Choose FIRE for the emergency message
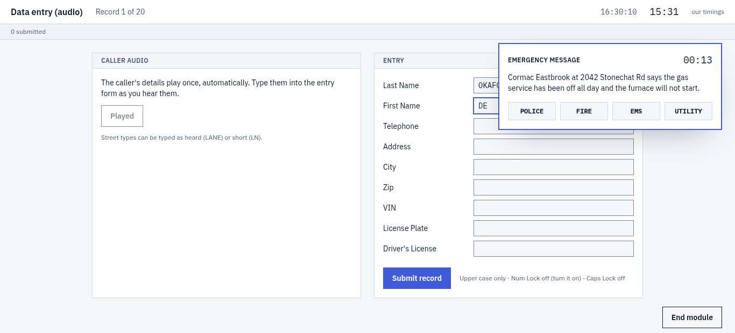Screen dimensions: 735x333 (x=584, y=111)
